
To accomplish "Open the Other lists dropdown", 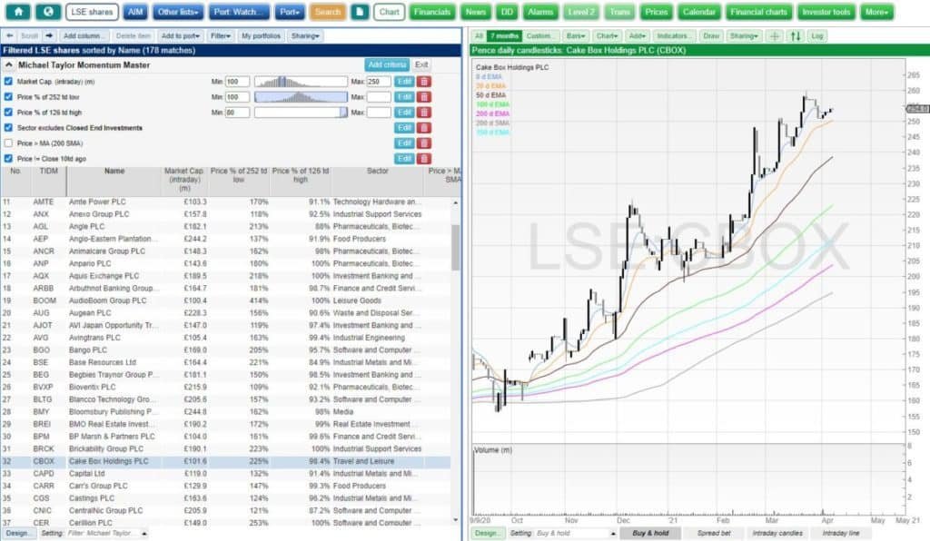I will pos(180,13).
